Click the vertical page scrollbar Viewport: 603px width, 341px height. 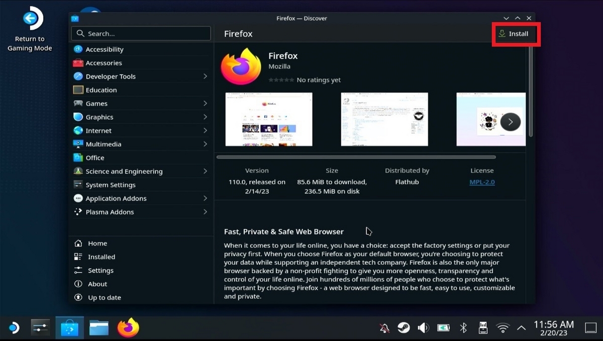[x=531, y=90]
